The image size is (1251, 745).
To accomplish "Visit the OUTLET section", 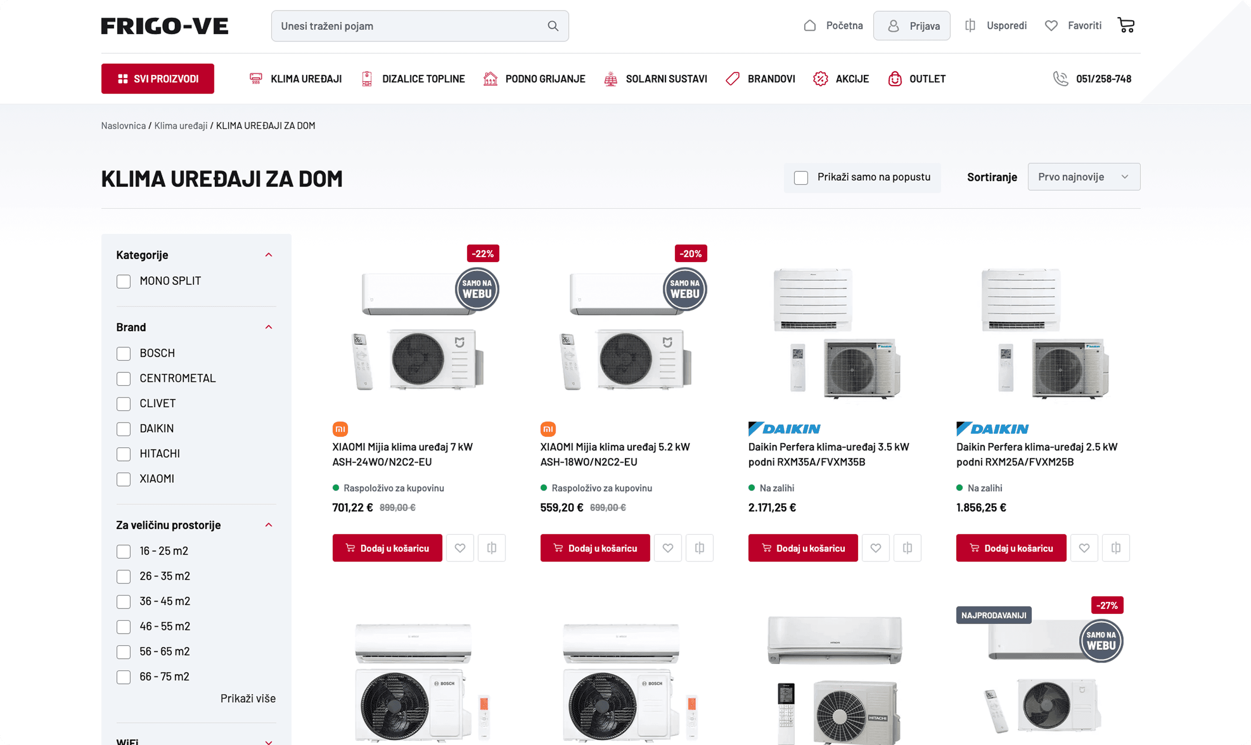I will click(927, 79).
